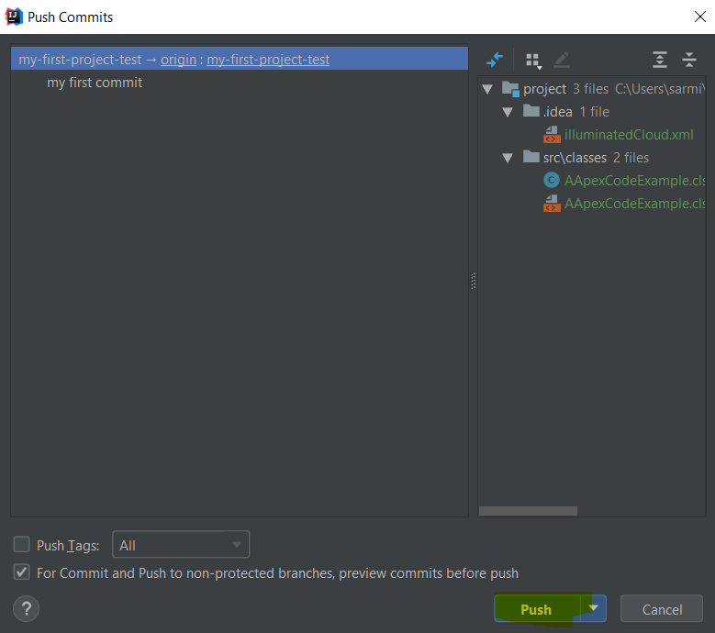Click the Edit Source pencil icon

click(562, 61)
